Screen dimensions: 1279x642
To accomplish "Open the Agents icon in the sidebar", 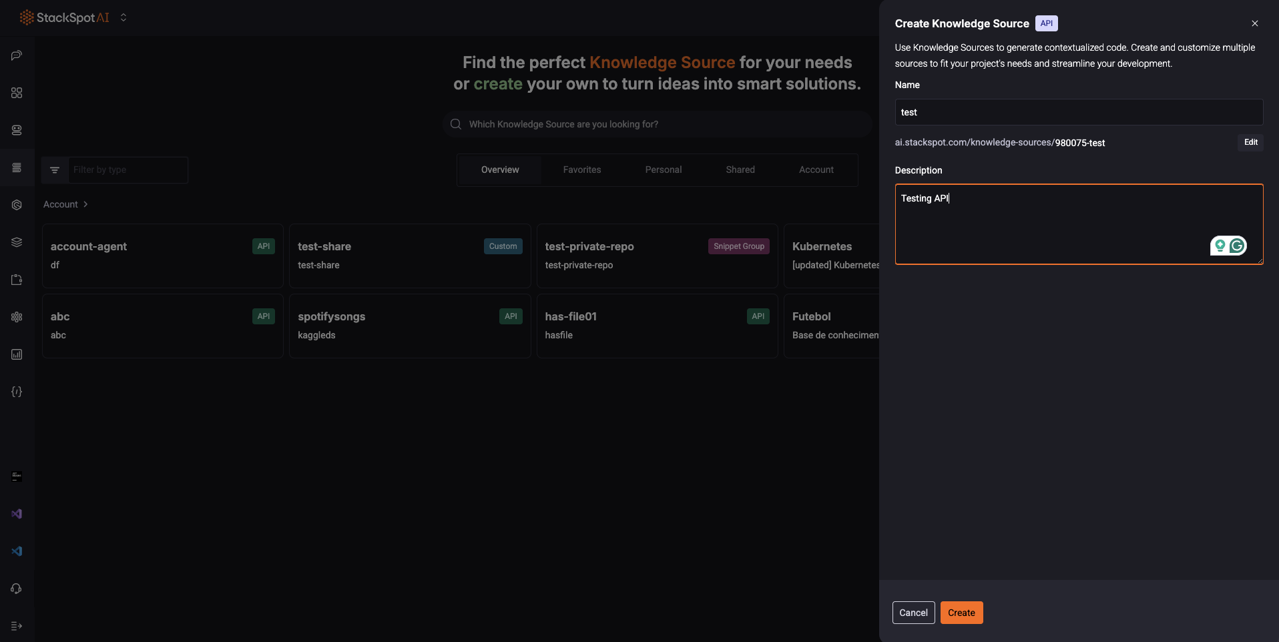I will (x=16, y=130).
